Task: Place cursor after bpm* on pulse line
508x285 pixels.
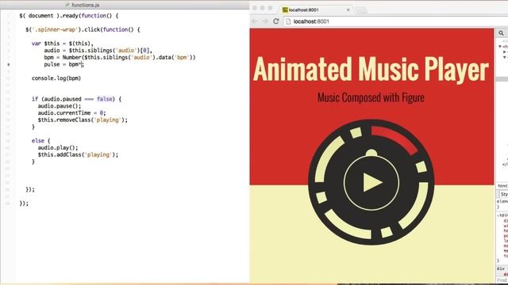Action: click(81, 64)
